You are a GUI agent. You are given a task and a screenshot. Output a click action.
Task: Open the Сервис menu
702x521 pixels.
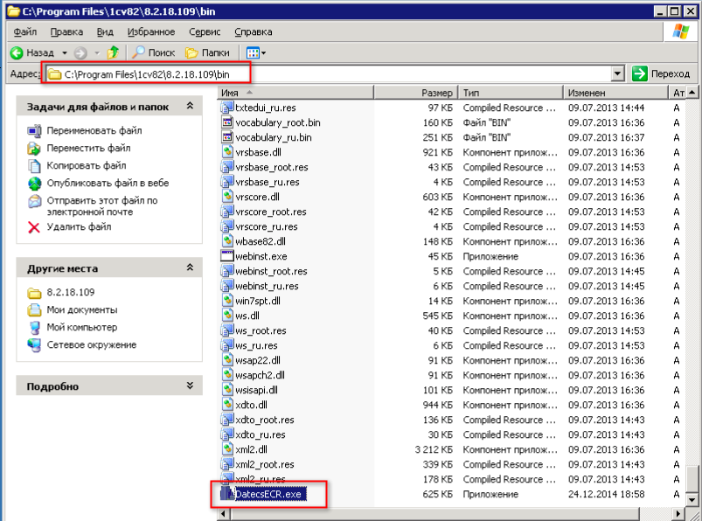(x=205, y=31)
